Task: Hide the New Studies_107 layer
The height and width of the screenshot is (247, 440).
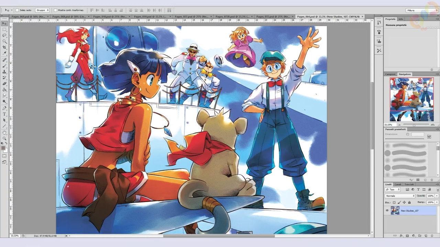Action: [387, 211]
